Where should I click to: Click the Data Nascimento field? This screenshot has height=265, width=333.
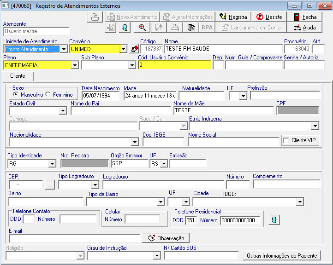coord(101,96)
